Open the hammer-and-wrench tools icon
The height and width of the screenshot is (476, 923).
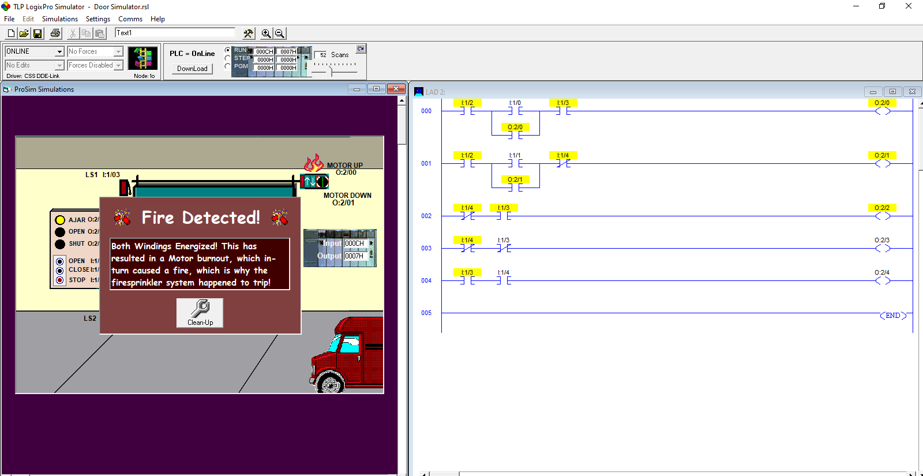tap(249, 33)
